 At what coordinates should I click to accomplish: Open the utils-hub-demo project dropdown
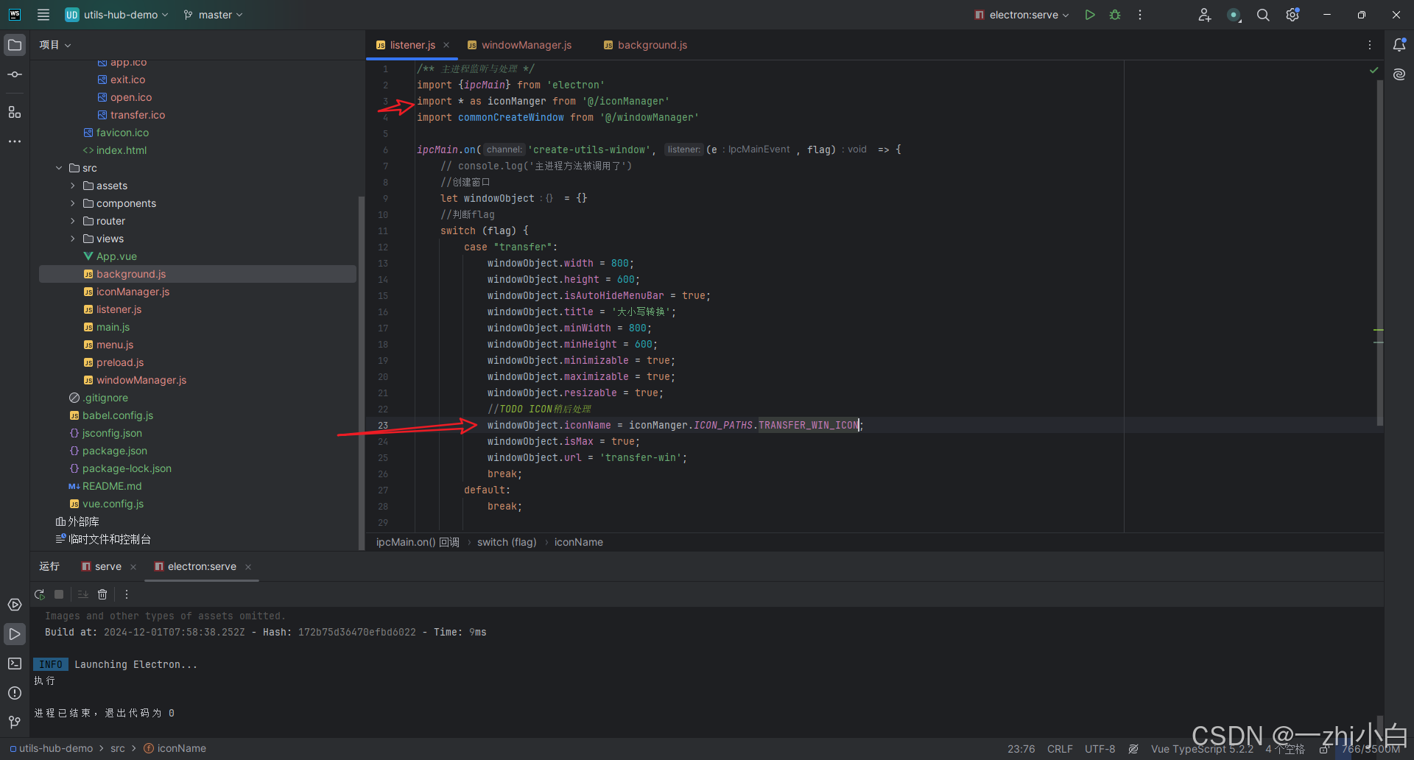(x=118, y=15)
